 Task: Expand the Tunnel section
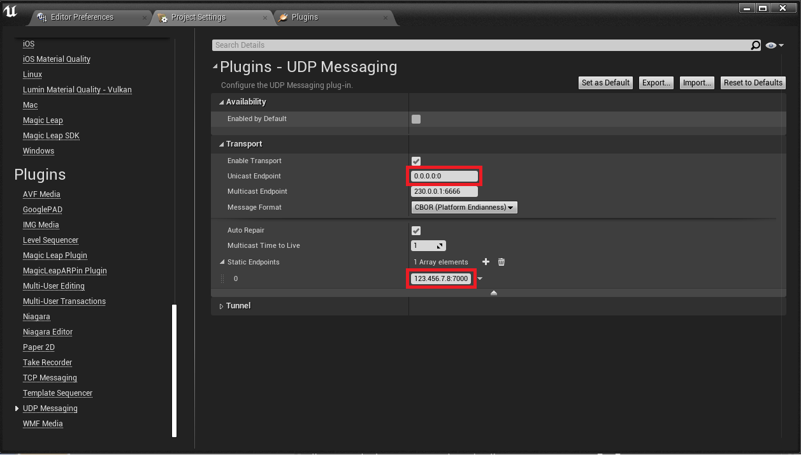[221, 307]
